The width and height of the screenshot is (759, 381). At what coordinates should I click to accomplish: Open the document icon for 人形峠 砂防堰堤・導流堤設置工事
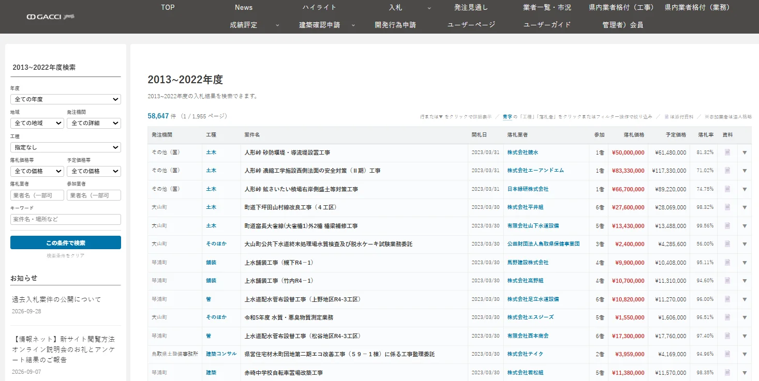pos(727,153)
